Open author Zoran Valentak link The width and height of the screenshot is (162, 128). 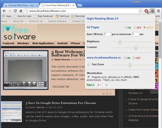point(37,107)
